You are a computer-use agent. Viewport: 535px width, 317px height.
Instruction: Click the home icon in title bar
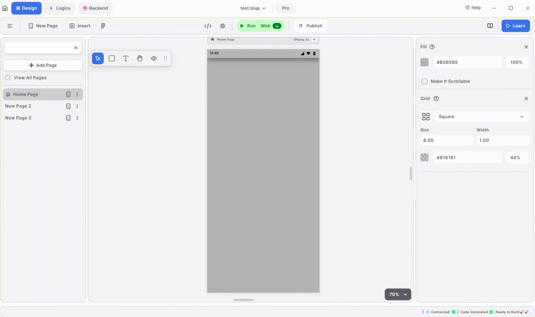click(x=5, y=8)
